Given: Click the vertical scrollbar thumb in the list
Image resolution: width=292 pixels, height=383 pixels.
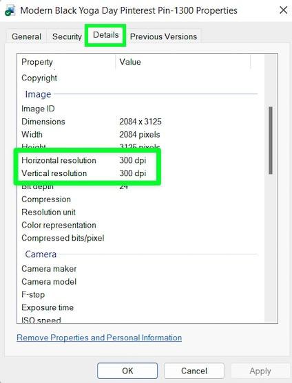Looking at the screenshot, I should tap(271, 140).
